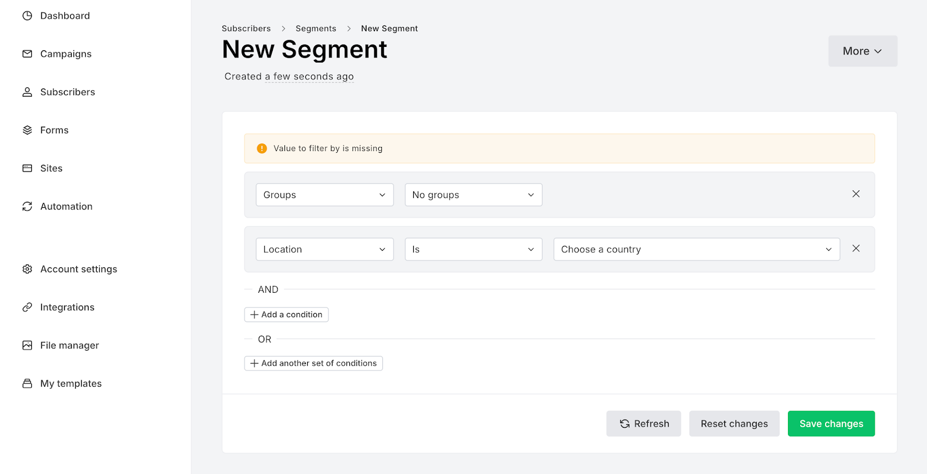The image size is (927, 474).
Task: Open Subscribers in the sidebar menu
Action: pyautogui.click(x=68, y=92)
